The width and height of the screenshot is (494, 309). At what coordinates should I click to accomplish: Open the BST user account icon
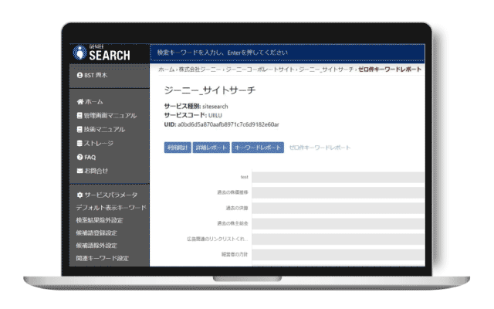coord(80,76)
